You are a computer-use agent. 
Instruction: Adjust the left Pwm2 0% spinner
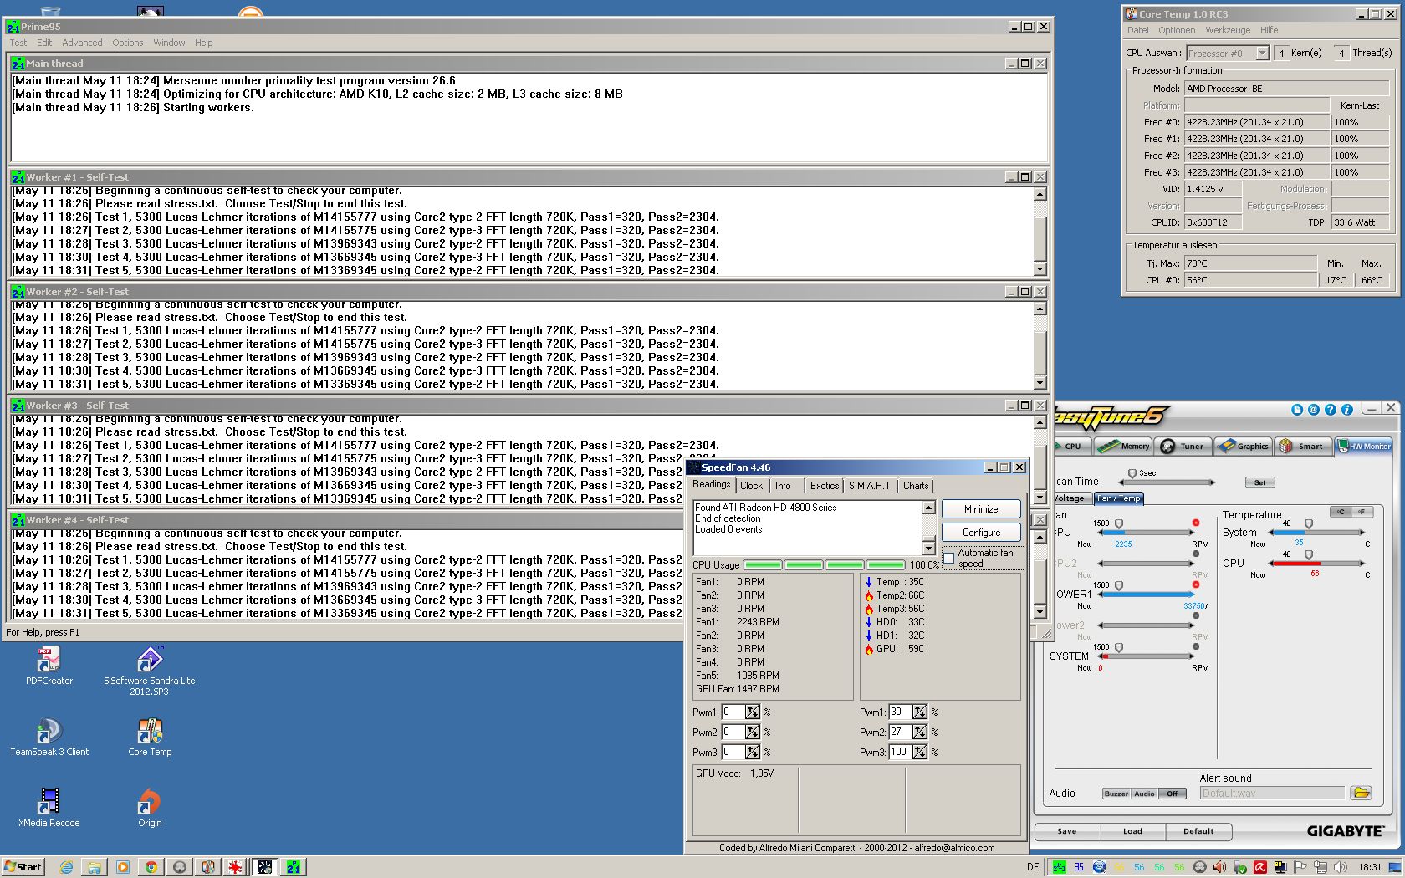pos(753,732)
